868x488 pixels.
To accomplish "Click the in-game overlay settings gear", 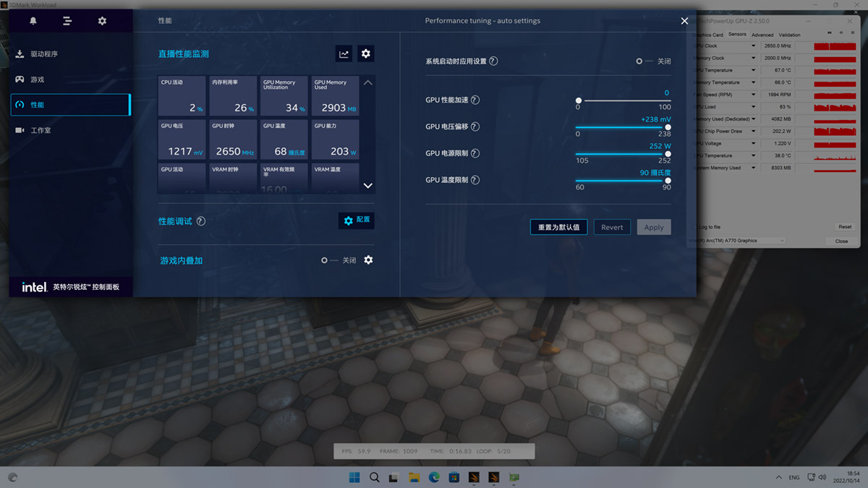I will 368,260.
